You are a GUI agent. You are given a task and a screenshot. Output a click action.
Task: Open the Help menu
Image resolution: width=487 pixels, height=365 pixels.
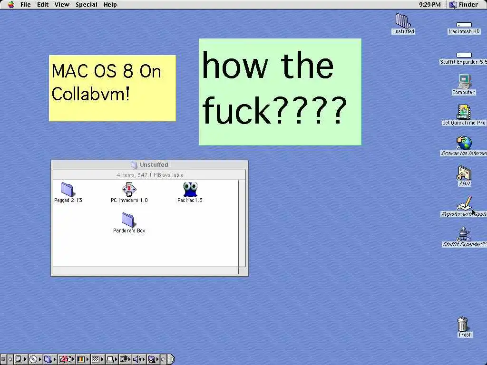(110, 5)
